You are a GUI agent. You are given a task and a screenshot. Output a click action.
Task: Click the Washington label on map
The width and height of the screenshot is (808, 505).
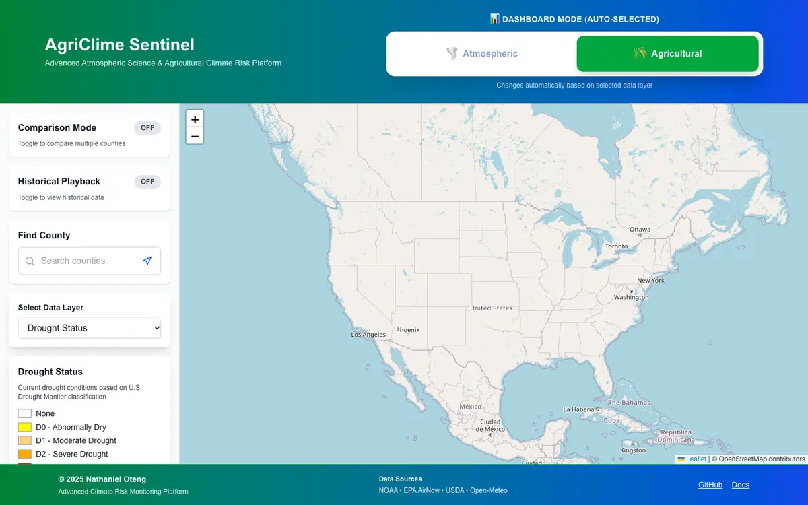click(x=632, y=297)
